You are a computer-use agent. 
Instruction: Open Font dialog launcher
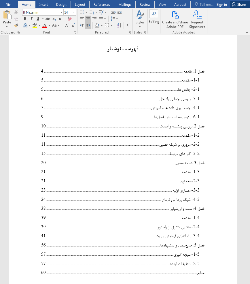click(x=75, y=33)
